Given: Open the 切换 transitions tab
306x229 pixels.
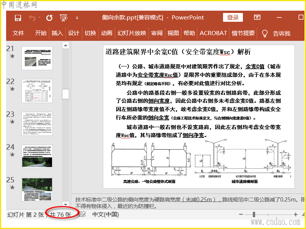Looking at the screenshot, I should 90,33.
